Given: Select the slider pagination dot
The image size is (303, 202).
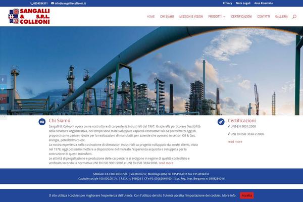Looking at the screenshot, I should (x=148, y=109).
